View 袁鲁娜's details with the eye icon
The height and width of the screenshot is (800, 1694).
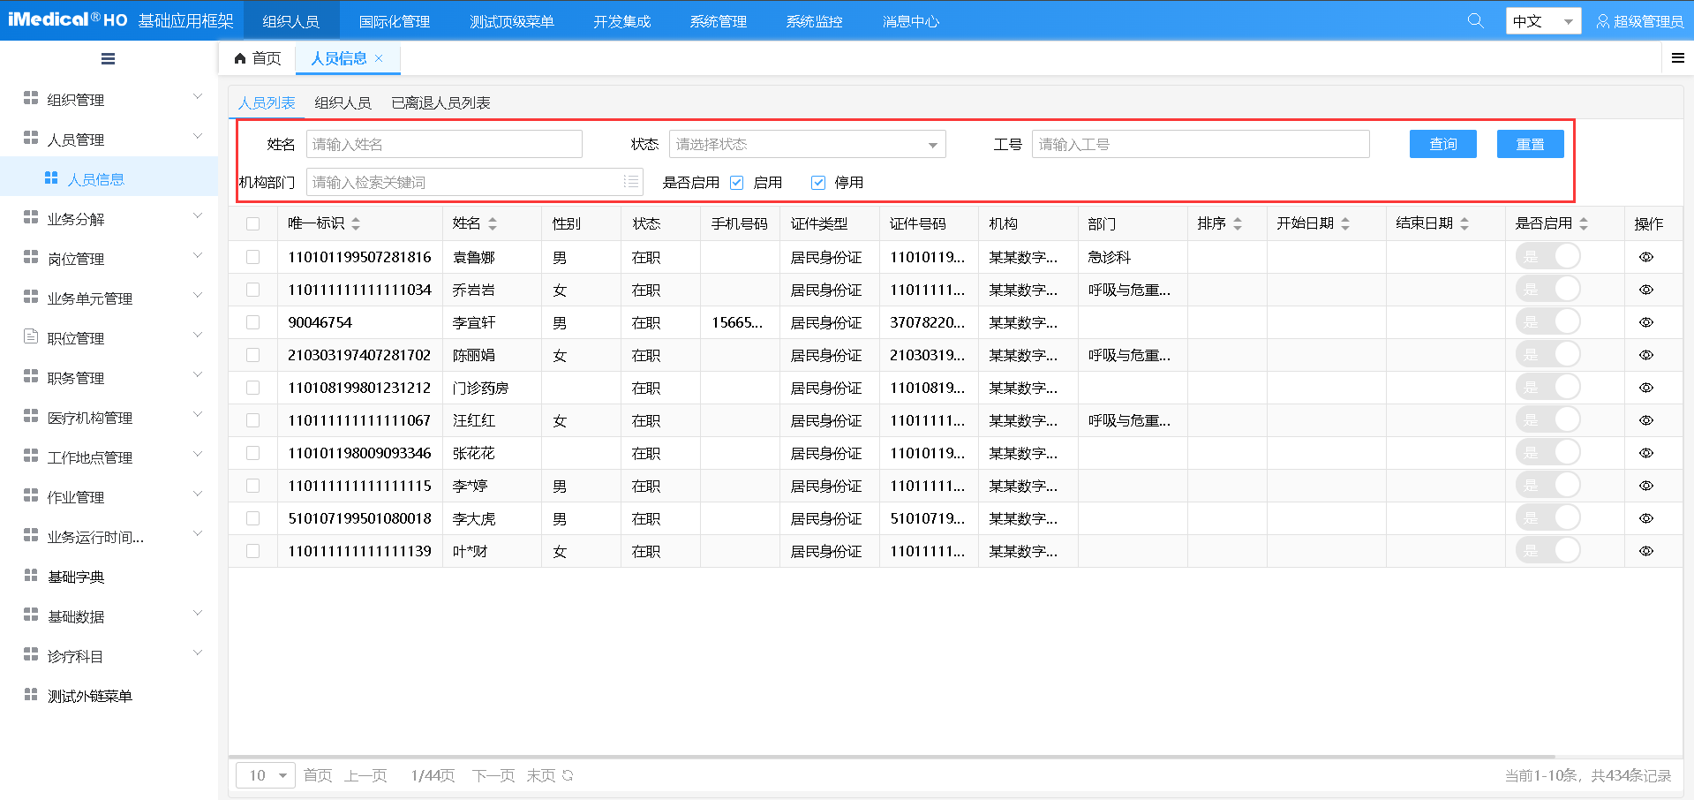point(1646,257)
